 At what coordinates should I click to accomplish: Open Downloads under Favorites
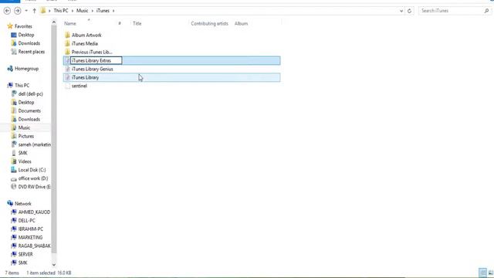pyautogui.click(x=29, y=43)
